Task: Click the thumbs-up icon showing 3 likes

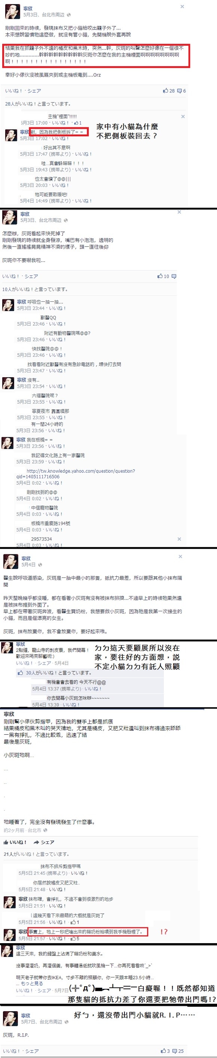Action: click(163, 1051)
